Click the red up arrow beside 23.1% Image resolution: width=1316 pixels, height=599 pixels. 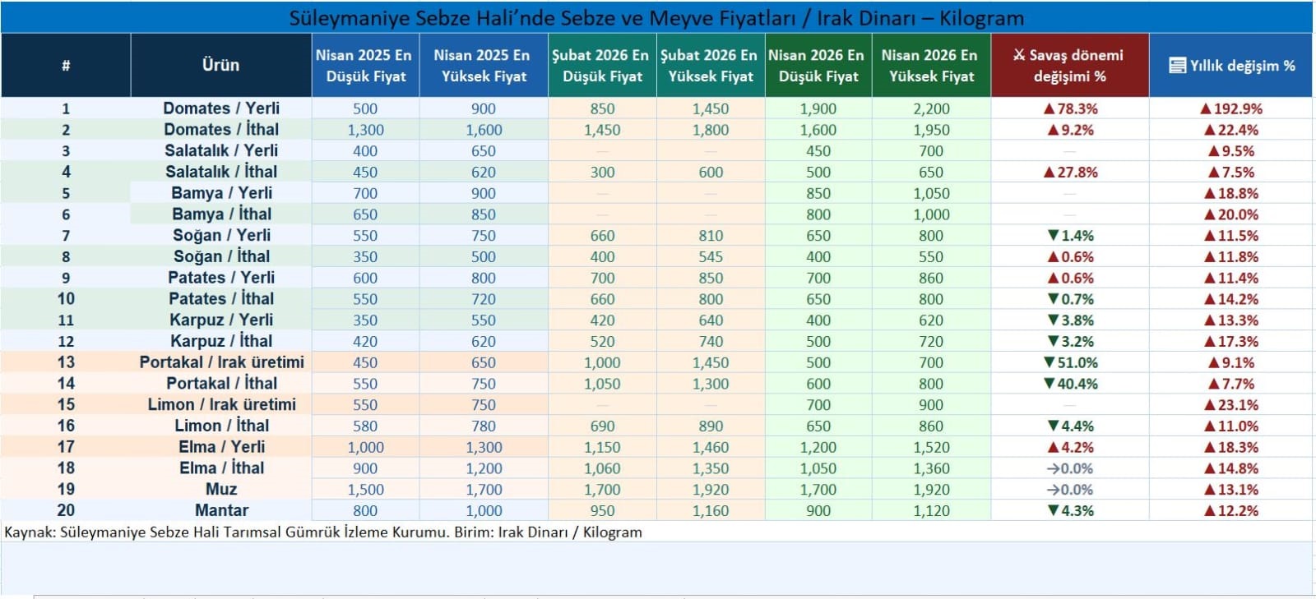1209,405
